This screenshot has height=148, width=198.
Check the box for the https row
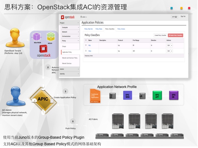click(x=86, y=51)
